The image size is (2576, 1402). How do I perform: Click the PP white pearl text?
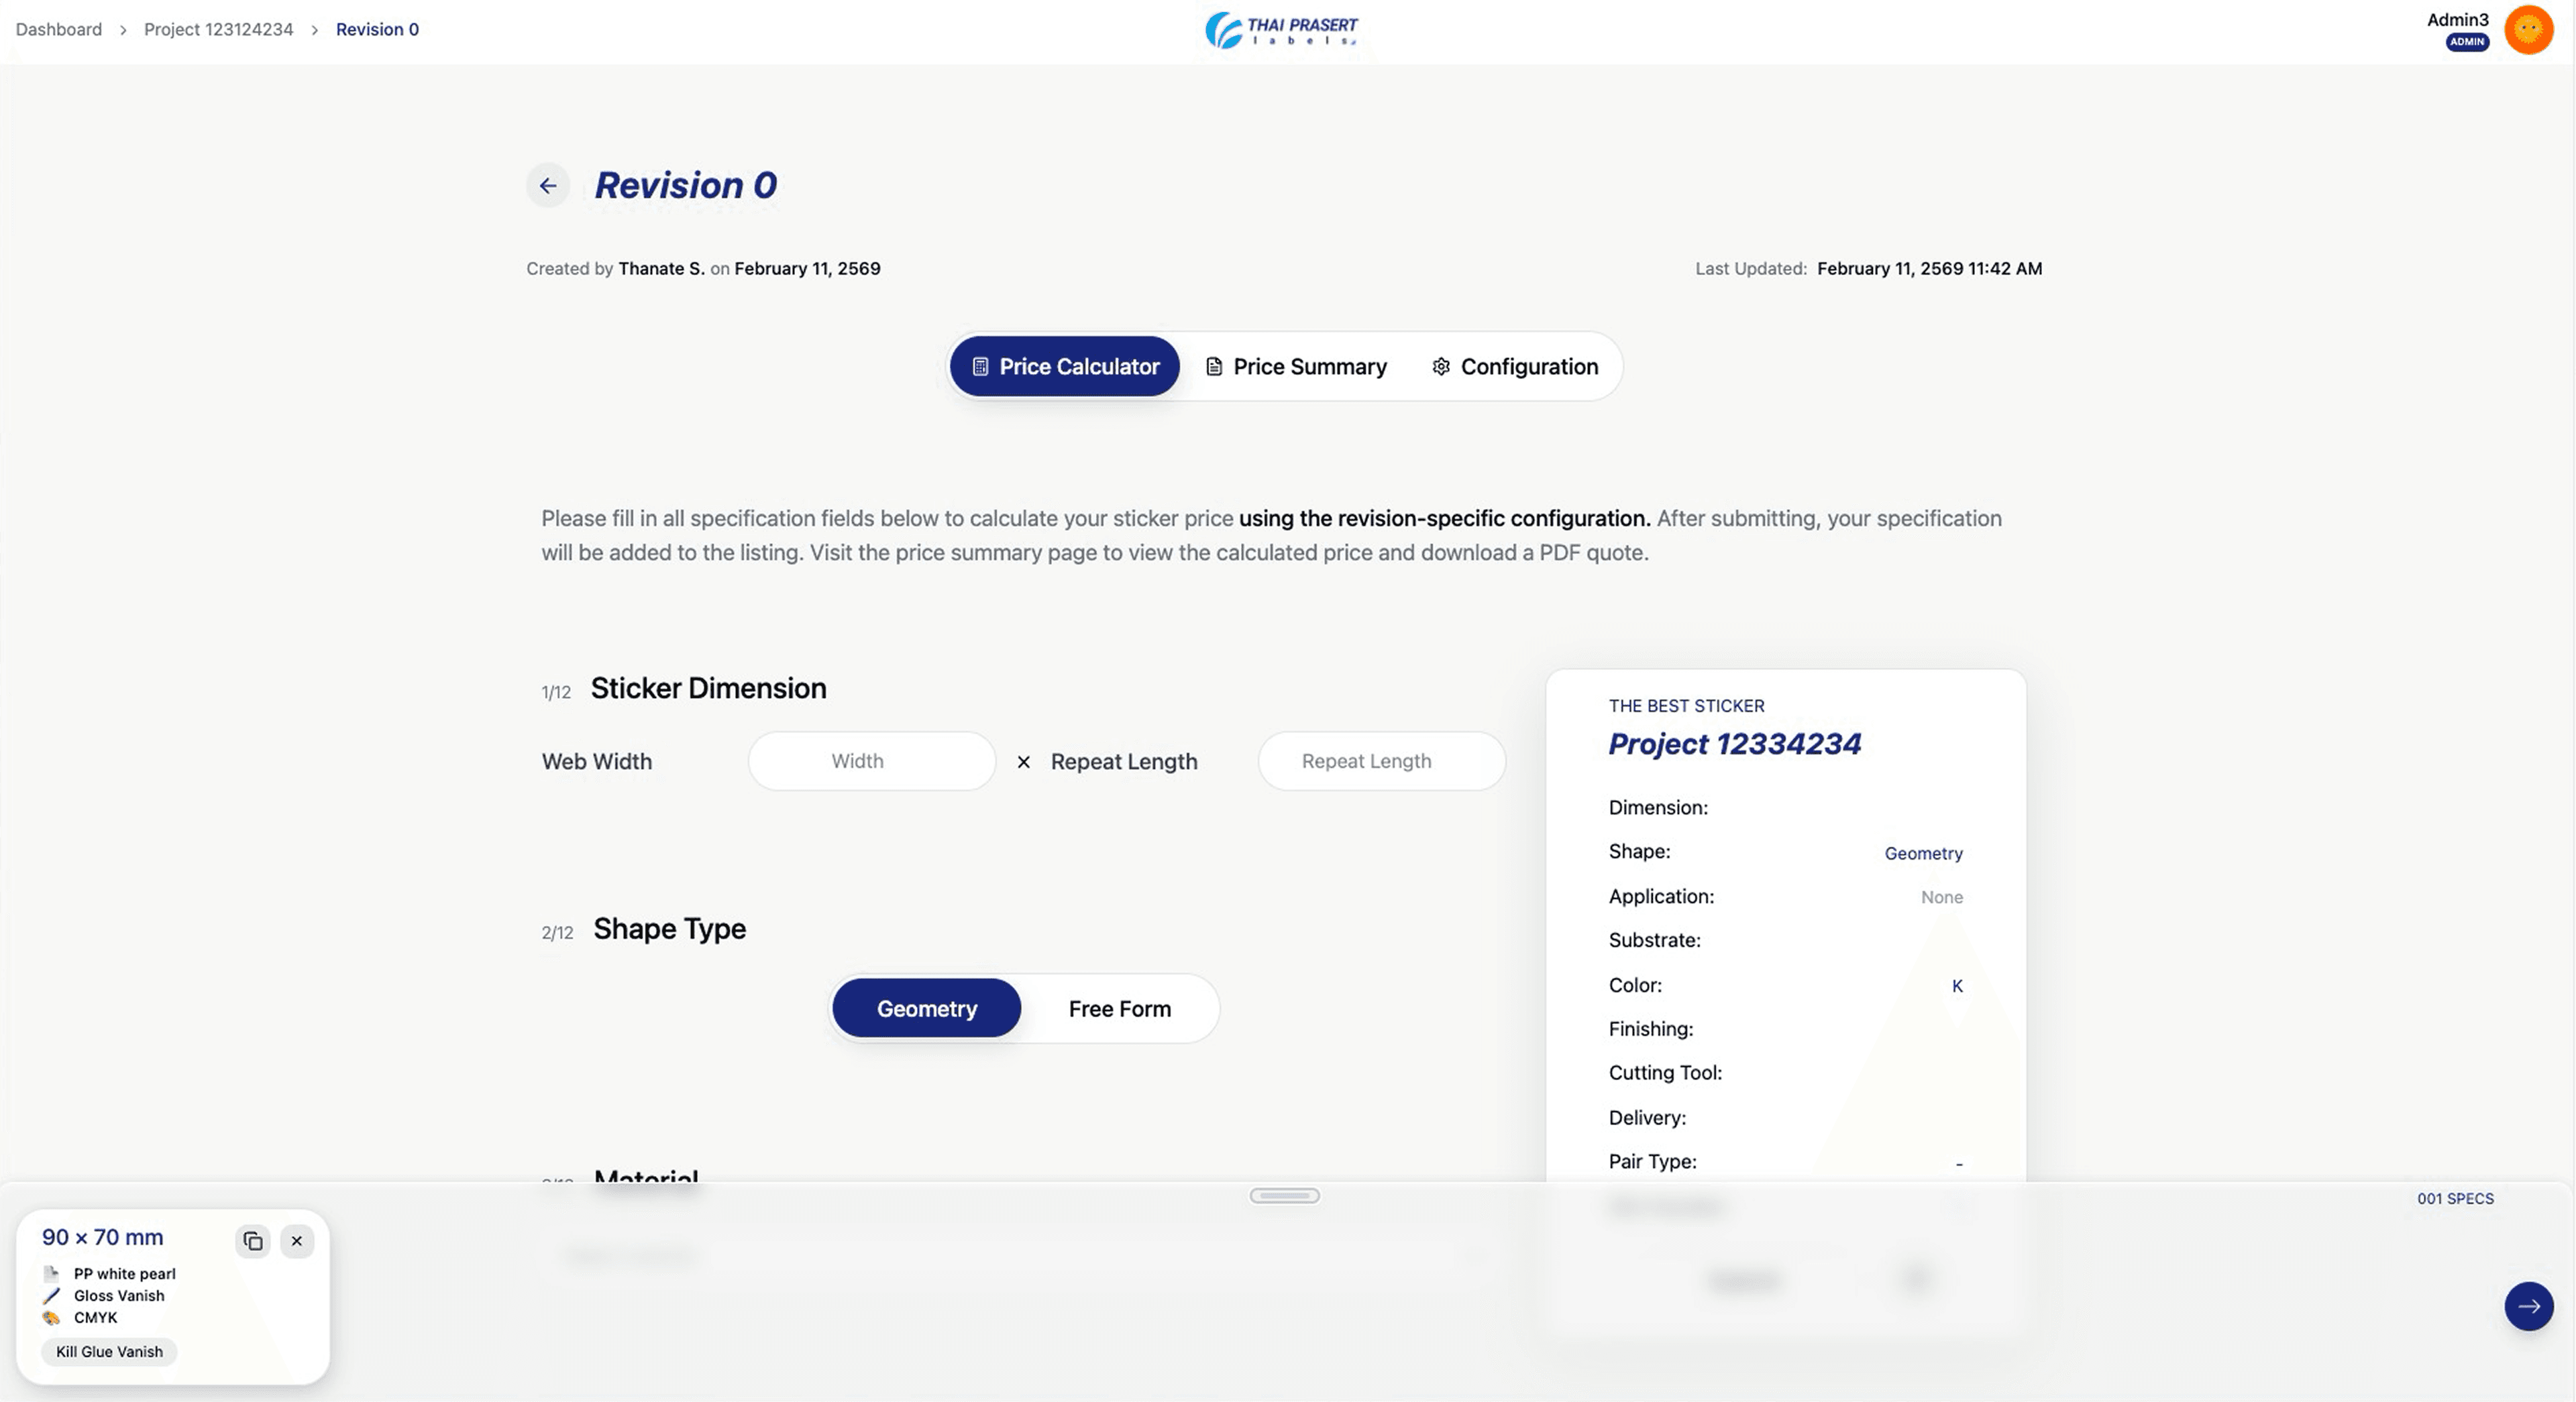(x=124, y=1274)
